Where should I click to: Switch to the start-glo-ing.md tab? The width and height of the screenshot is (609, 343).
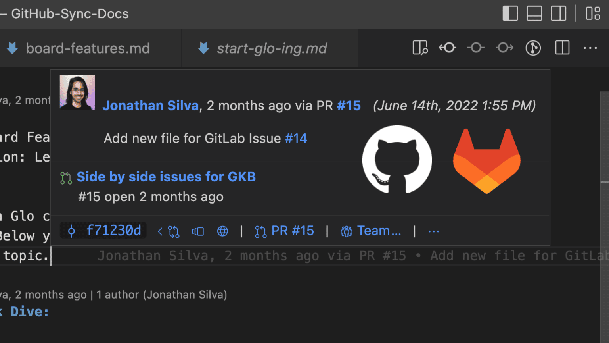[x=272, y=48]
